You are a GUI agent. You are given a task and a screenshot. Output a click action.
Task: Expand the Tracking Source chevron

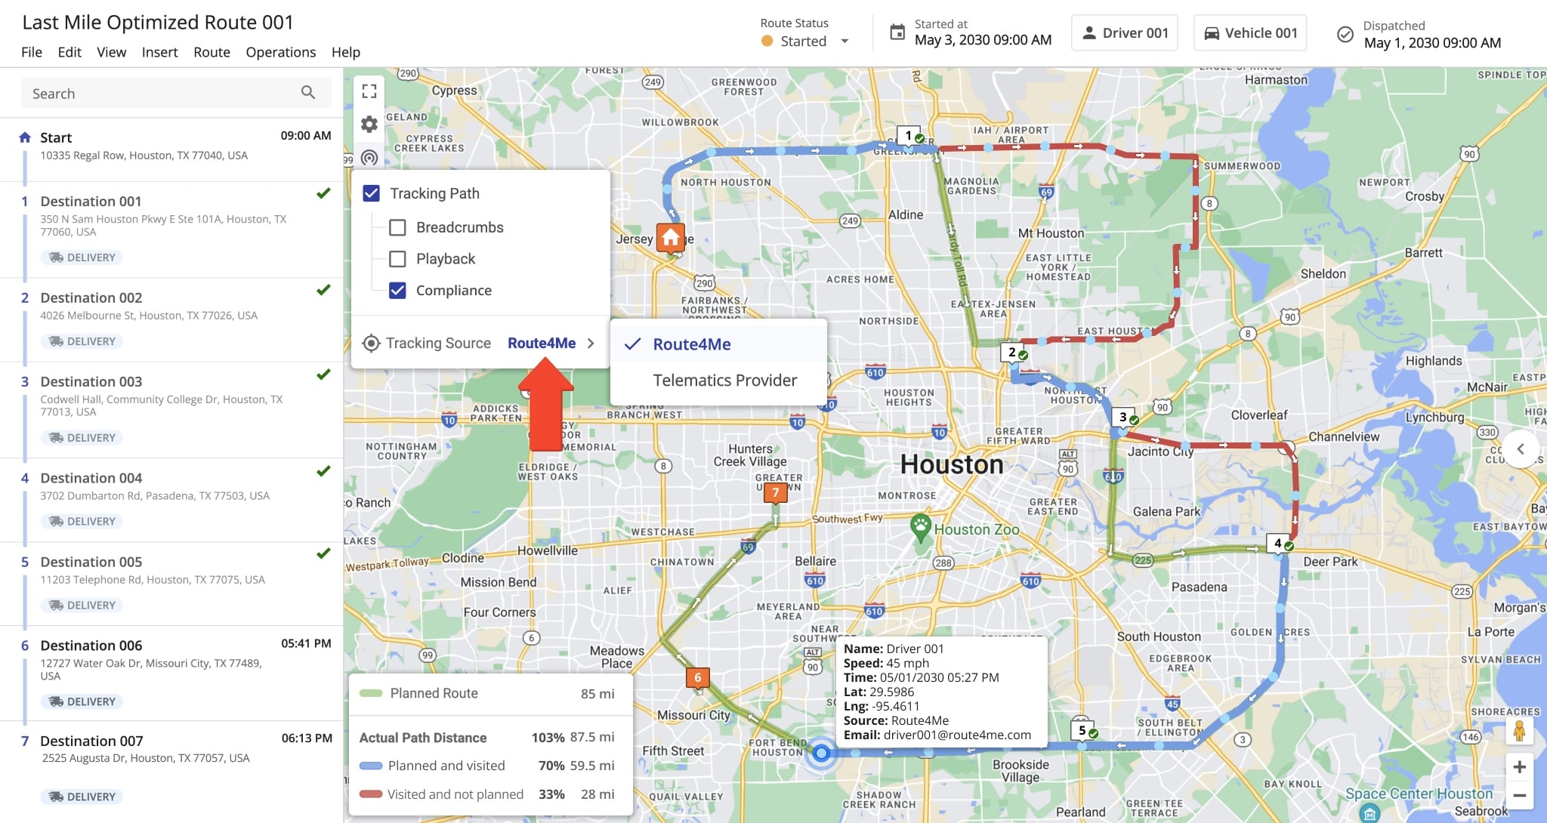click(592, 343)
